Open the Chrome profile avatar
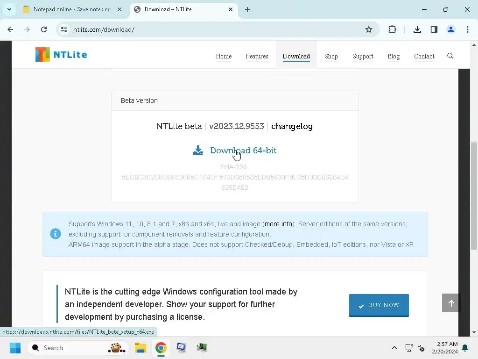 (x=451, y=29)
